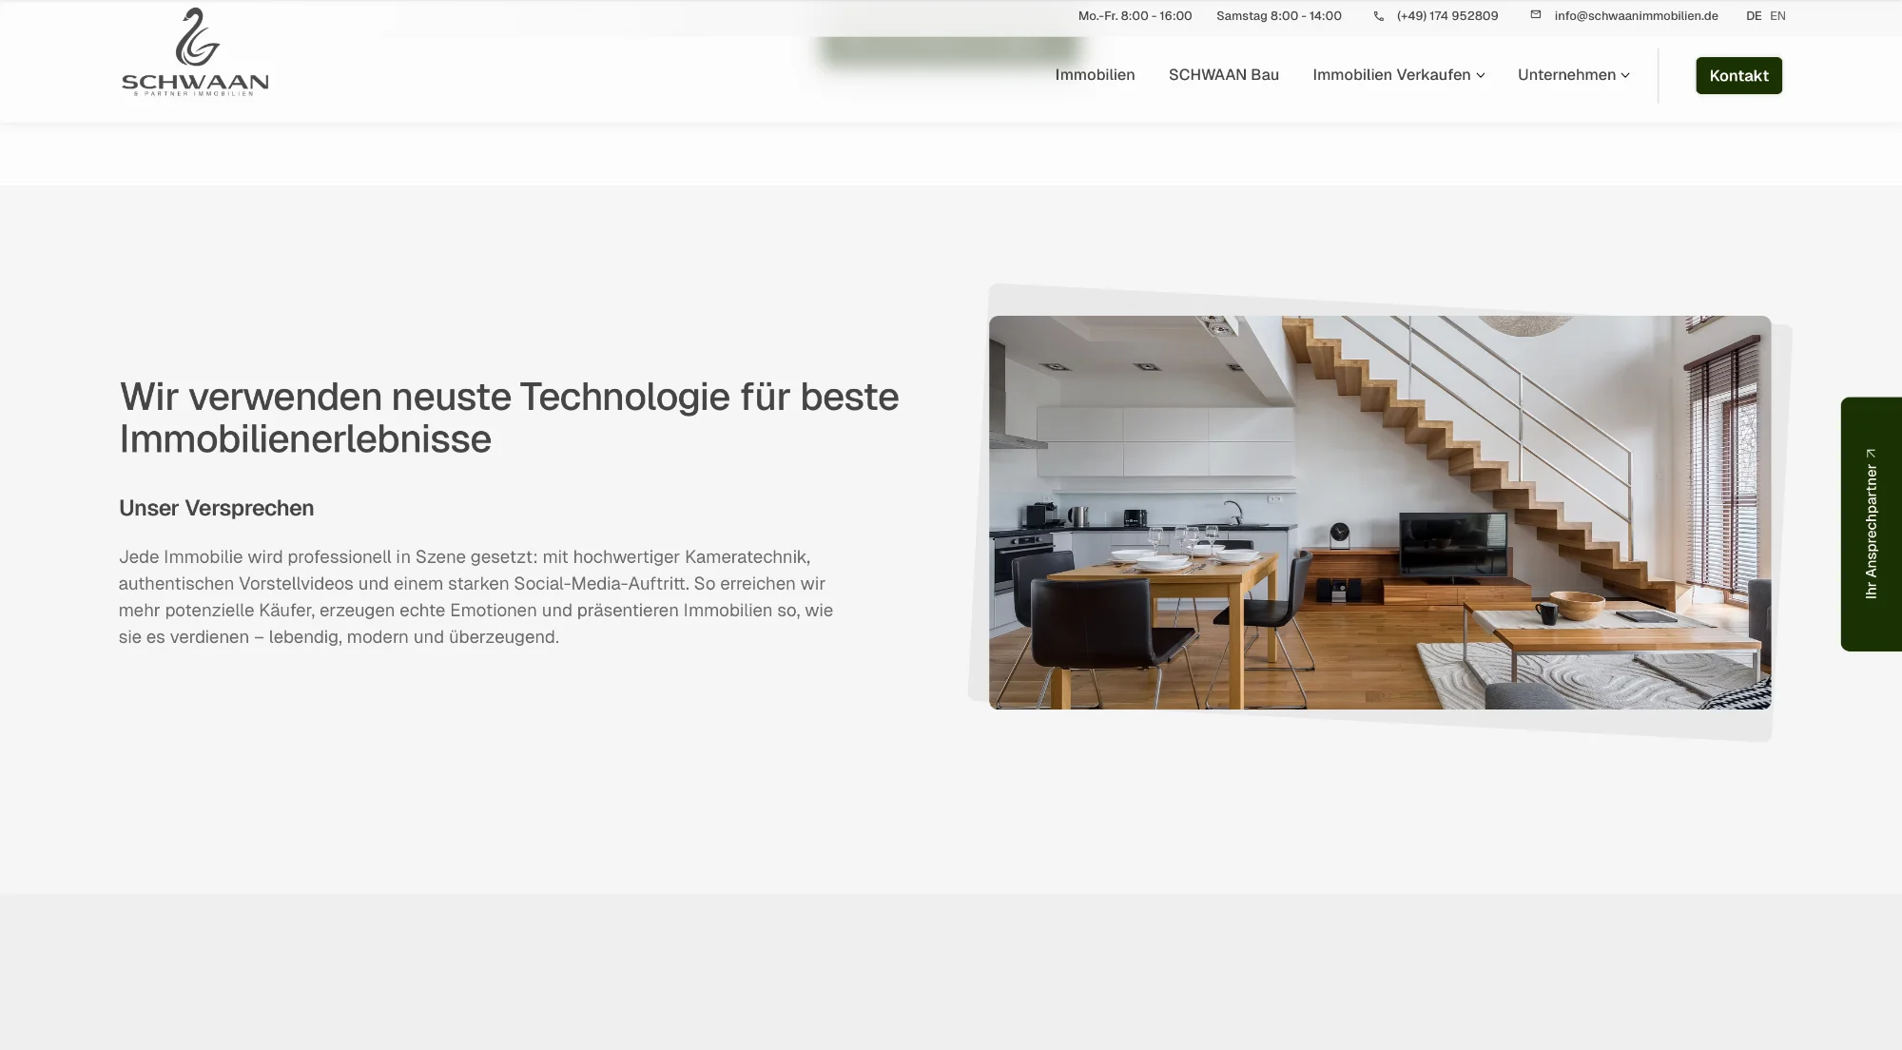Expand the Immobilien Verkaufen dropdown menu
This screenshot has width=1902, height=1050.
[x=1393, y=74]
